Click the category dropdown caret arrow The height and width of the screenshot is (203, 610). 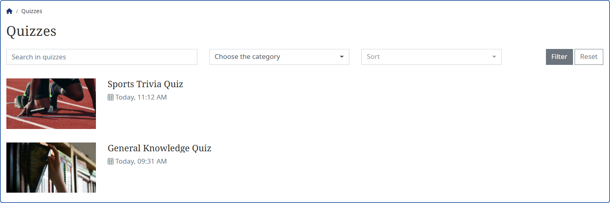tap(341, 57)
